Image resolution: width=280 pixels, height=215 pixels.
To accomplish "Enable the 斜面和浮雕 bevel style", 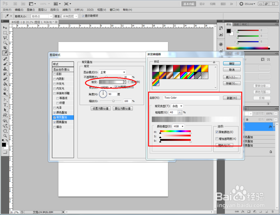I will 55,94.
